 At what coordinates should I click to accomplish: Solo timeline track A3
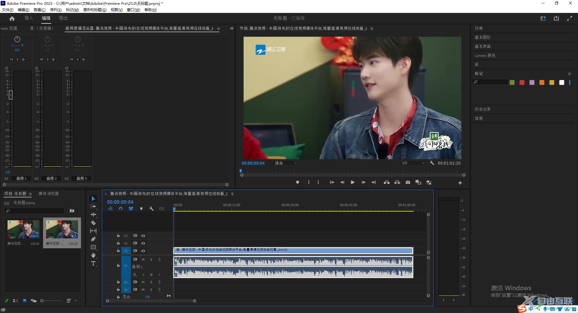click(x=151, y=290)
